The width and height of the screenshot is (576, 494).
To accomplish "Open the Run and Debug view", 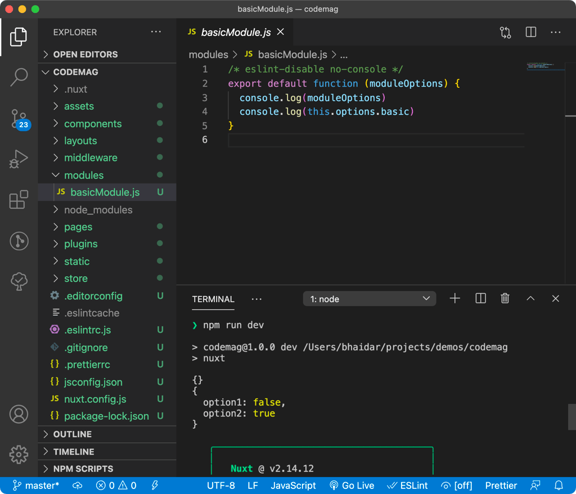I will (x=19, y=159).
